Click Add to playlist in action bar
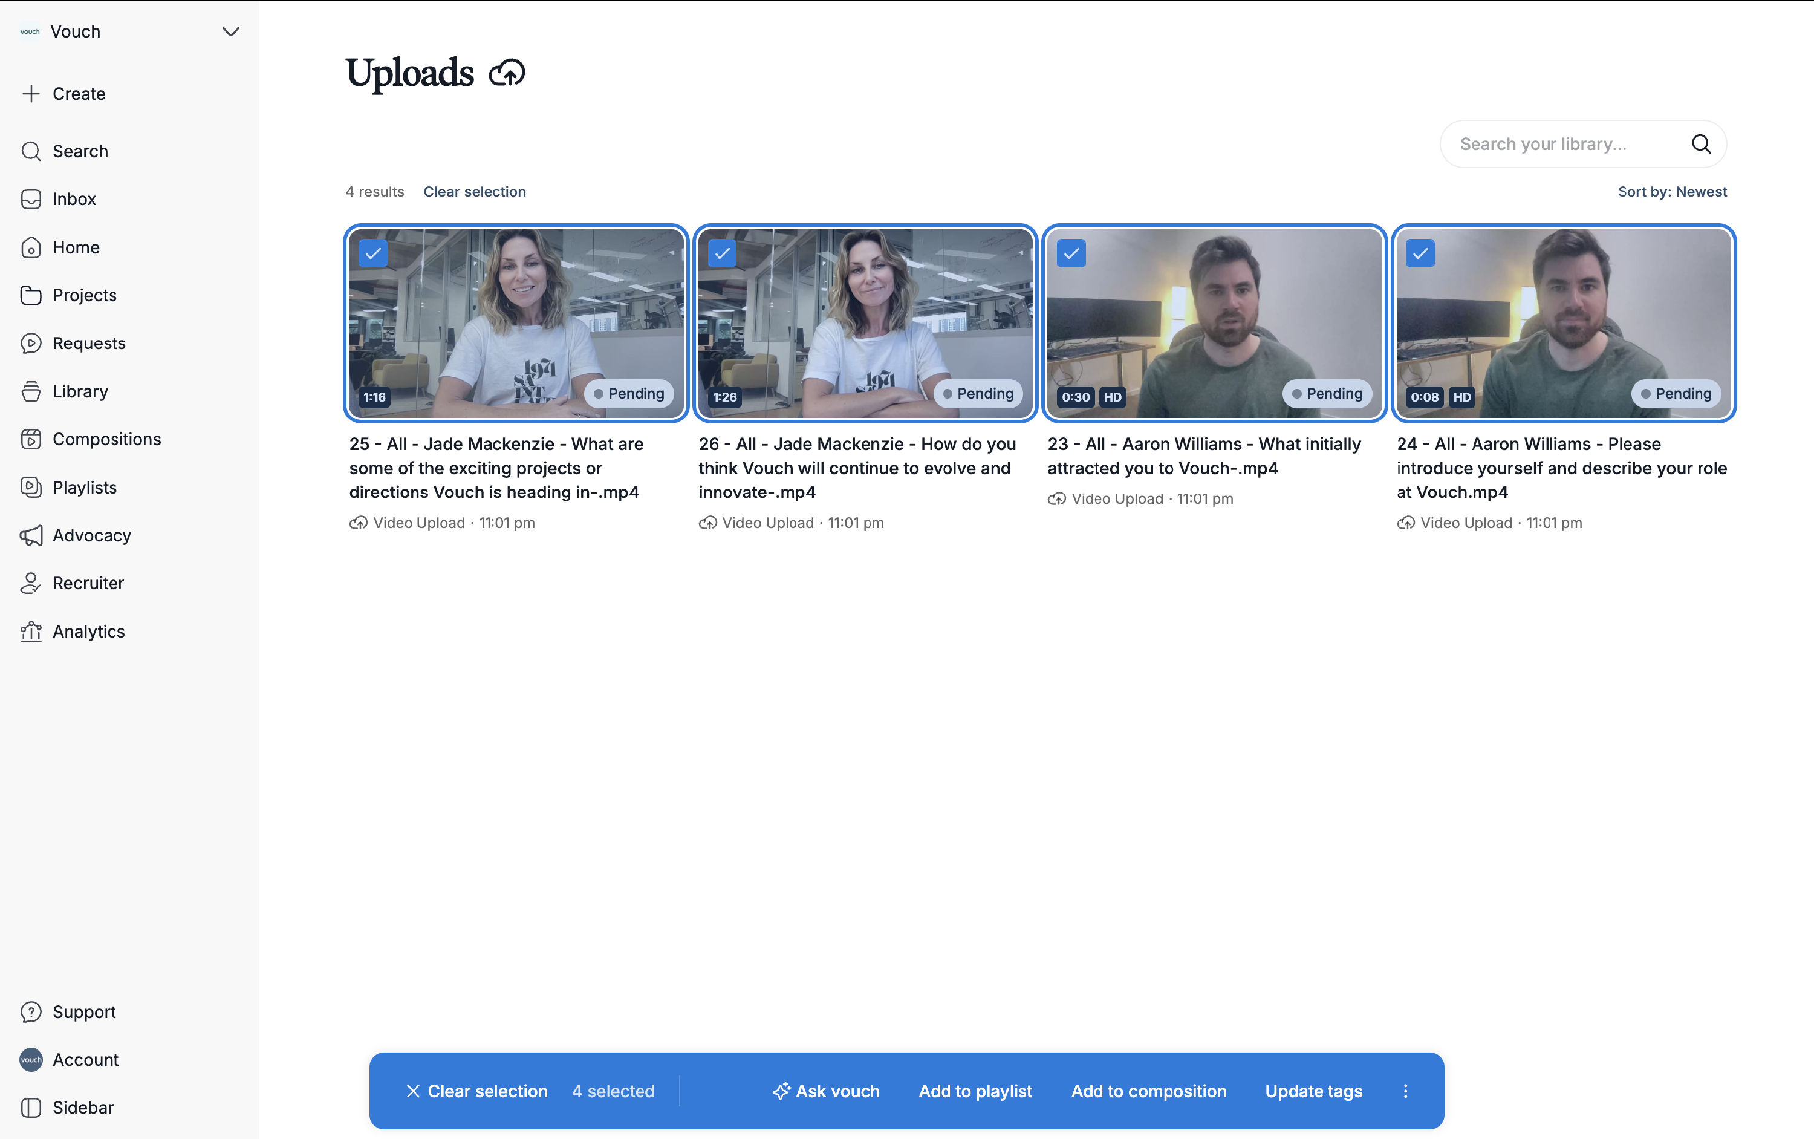The height and width of the screenshot is (1139, 1814). 974,1091
